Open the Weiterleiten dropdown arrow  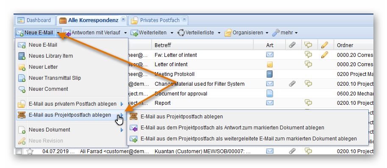tap(172, 33)
